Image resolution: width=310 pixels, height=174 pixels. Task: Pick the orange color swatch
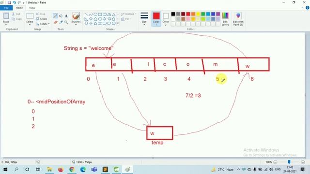[x=193, y=14]
